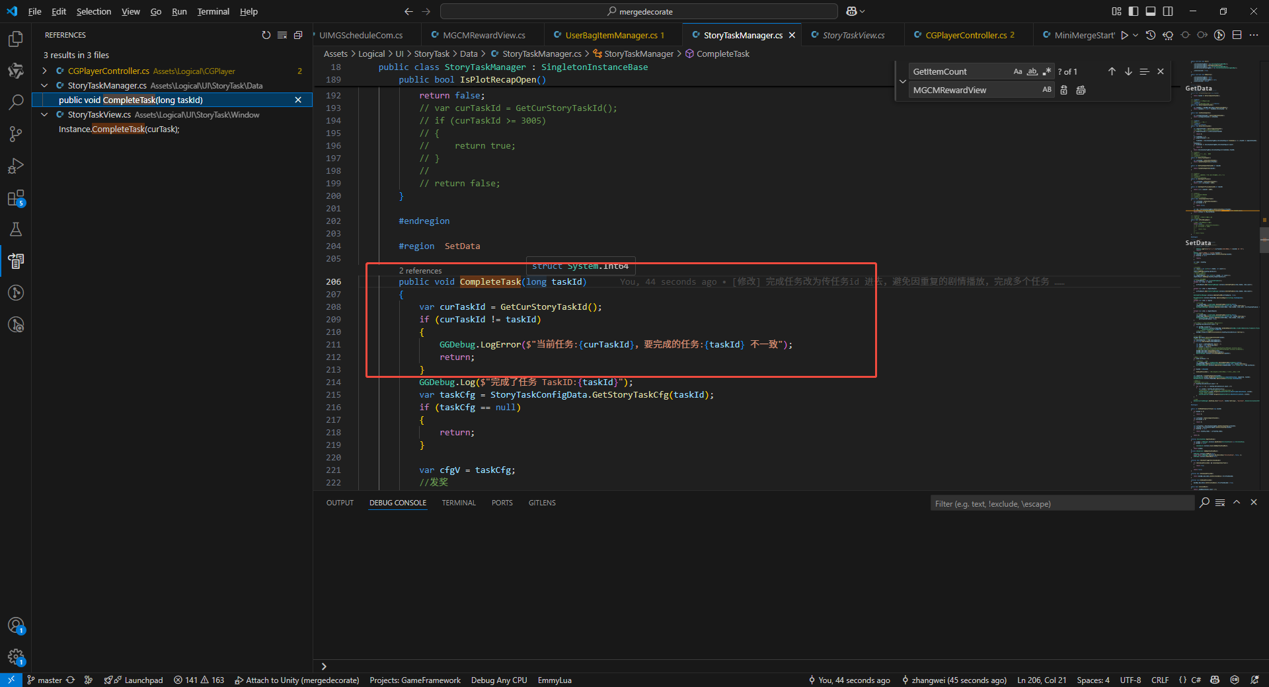Toggle Match Whole Word in find widget
Screen dimensions: 1269x687
click(1032, 71)
